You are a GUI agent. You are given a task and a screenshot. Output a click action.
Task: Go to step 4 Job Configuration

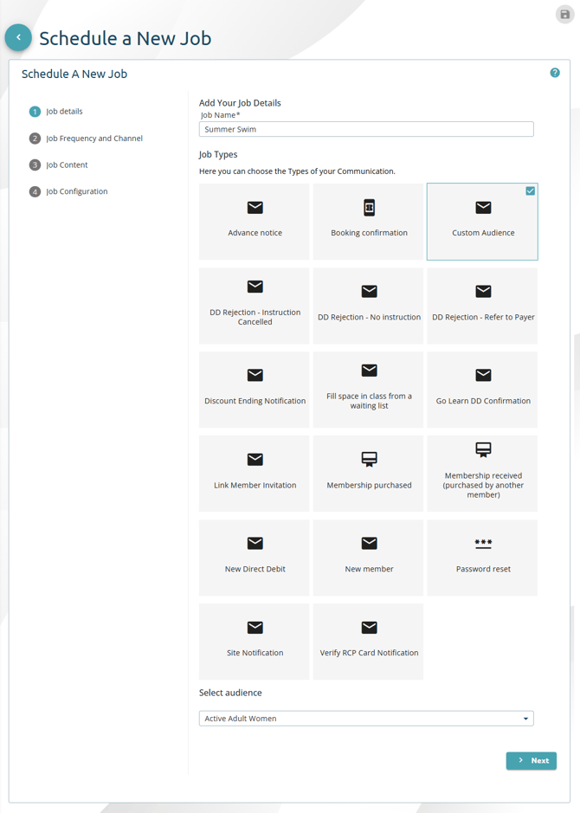click(x=69, y=191)
